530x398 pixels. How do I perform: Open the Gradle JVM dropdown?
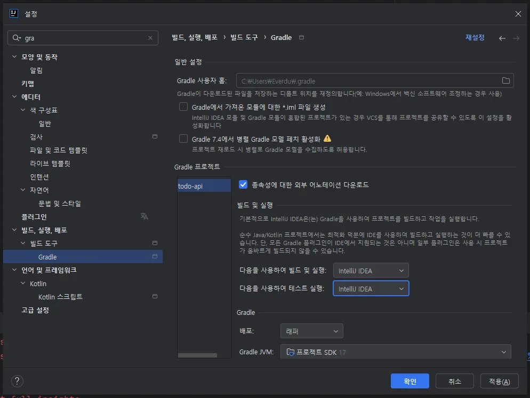[396, 352]
